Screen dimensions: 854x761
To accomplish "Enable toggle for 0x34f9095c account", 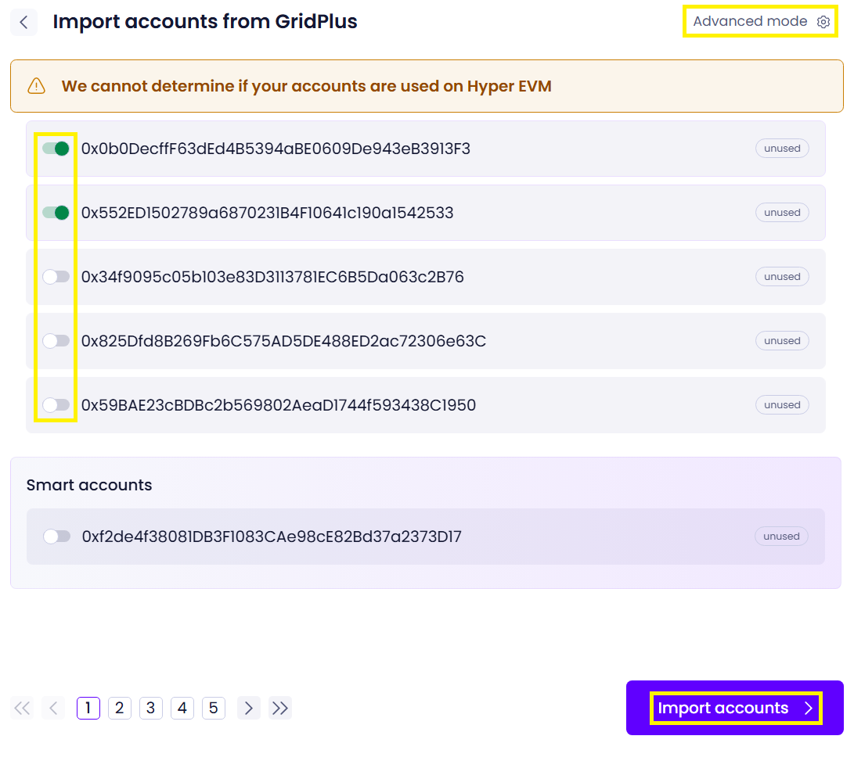I will pyautogui.click(x=56, y=277).
